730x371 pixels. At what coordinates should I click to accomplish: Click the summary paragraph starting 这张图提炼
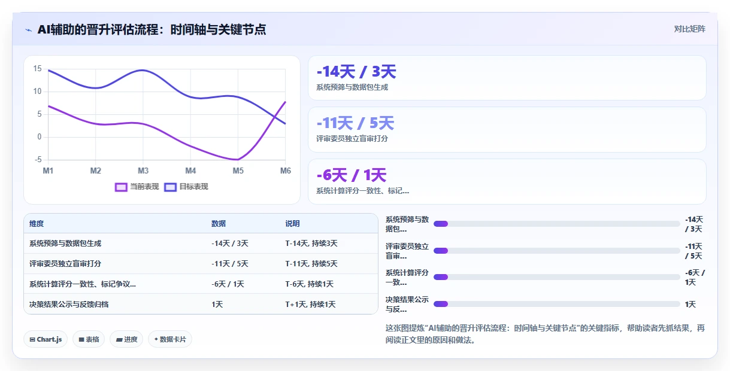pyautogui.click(x=545, y=334)
